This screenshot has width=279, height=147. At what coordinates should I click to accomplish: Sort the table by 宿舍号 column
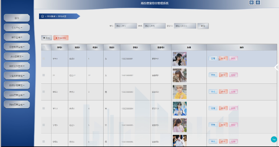[161, 48]
